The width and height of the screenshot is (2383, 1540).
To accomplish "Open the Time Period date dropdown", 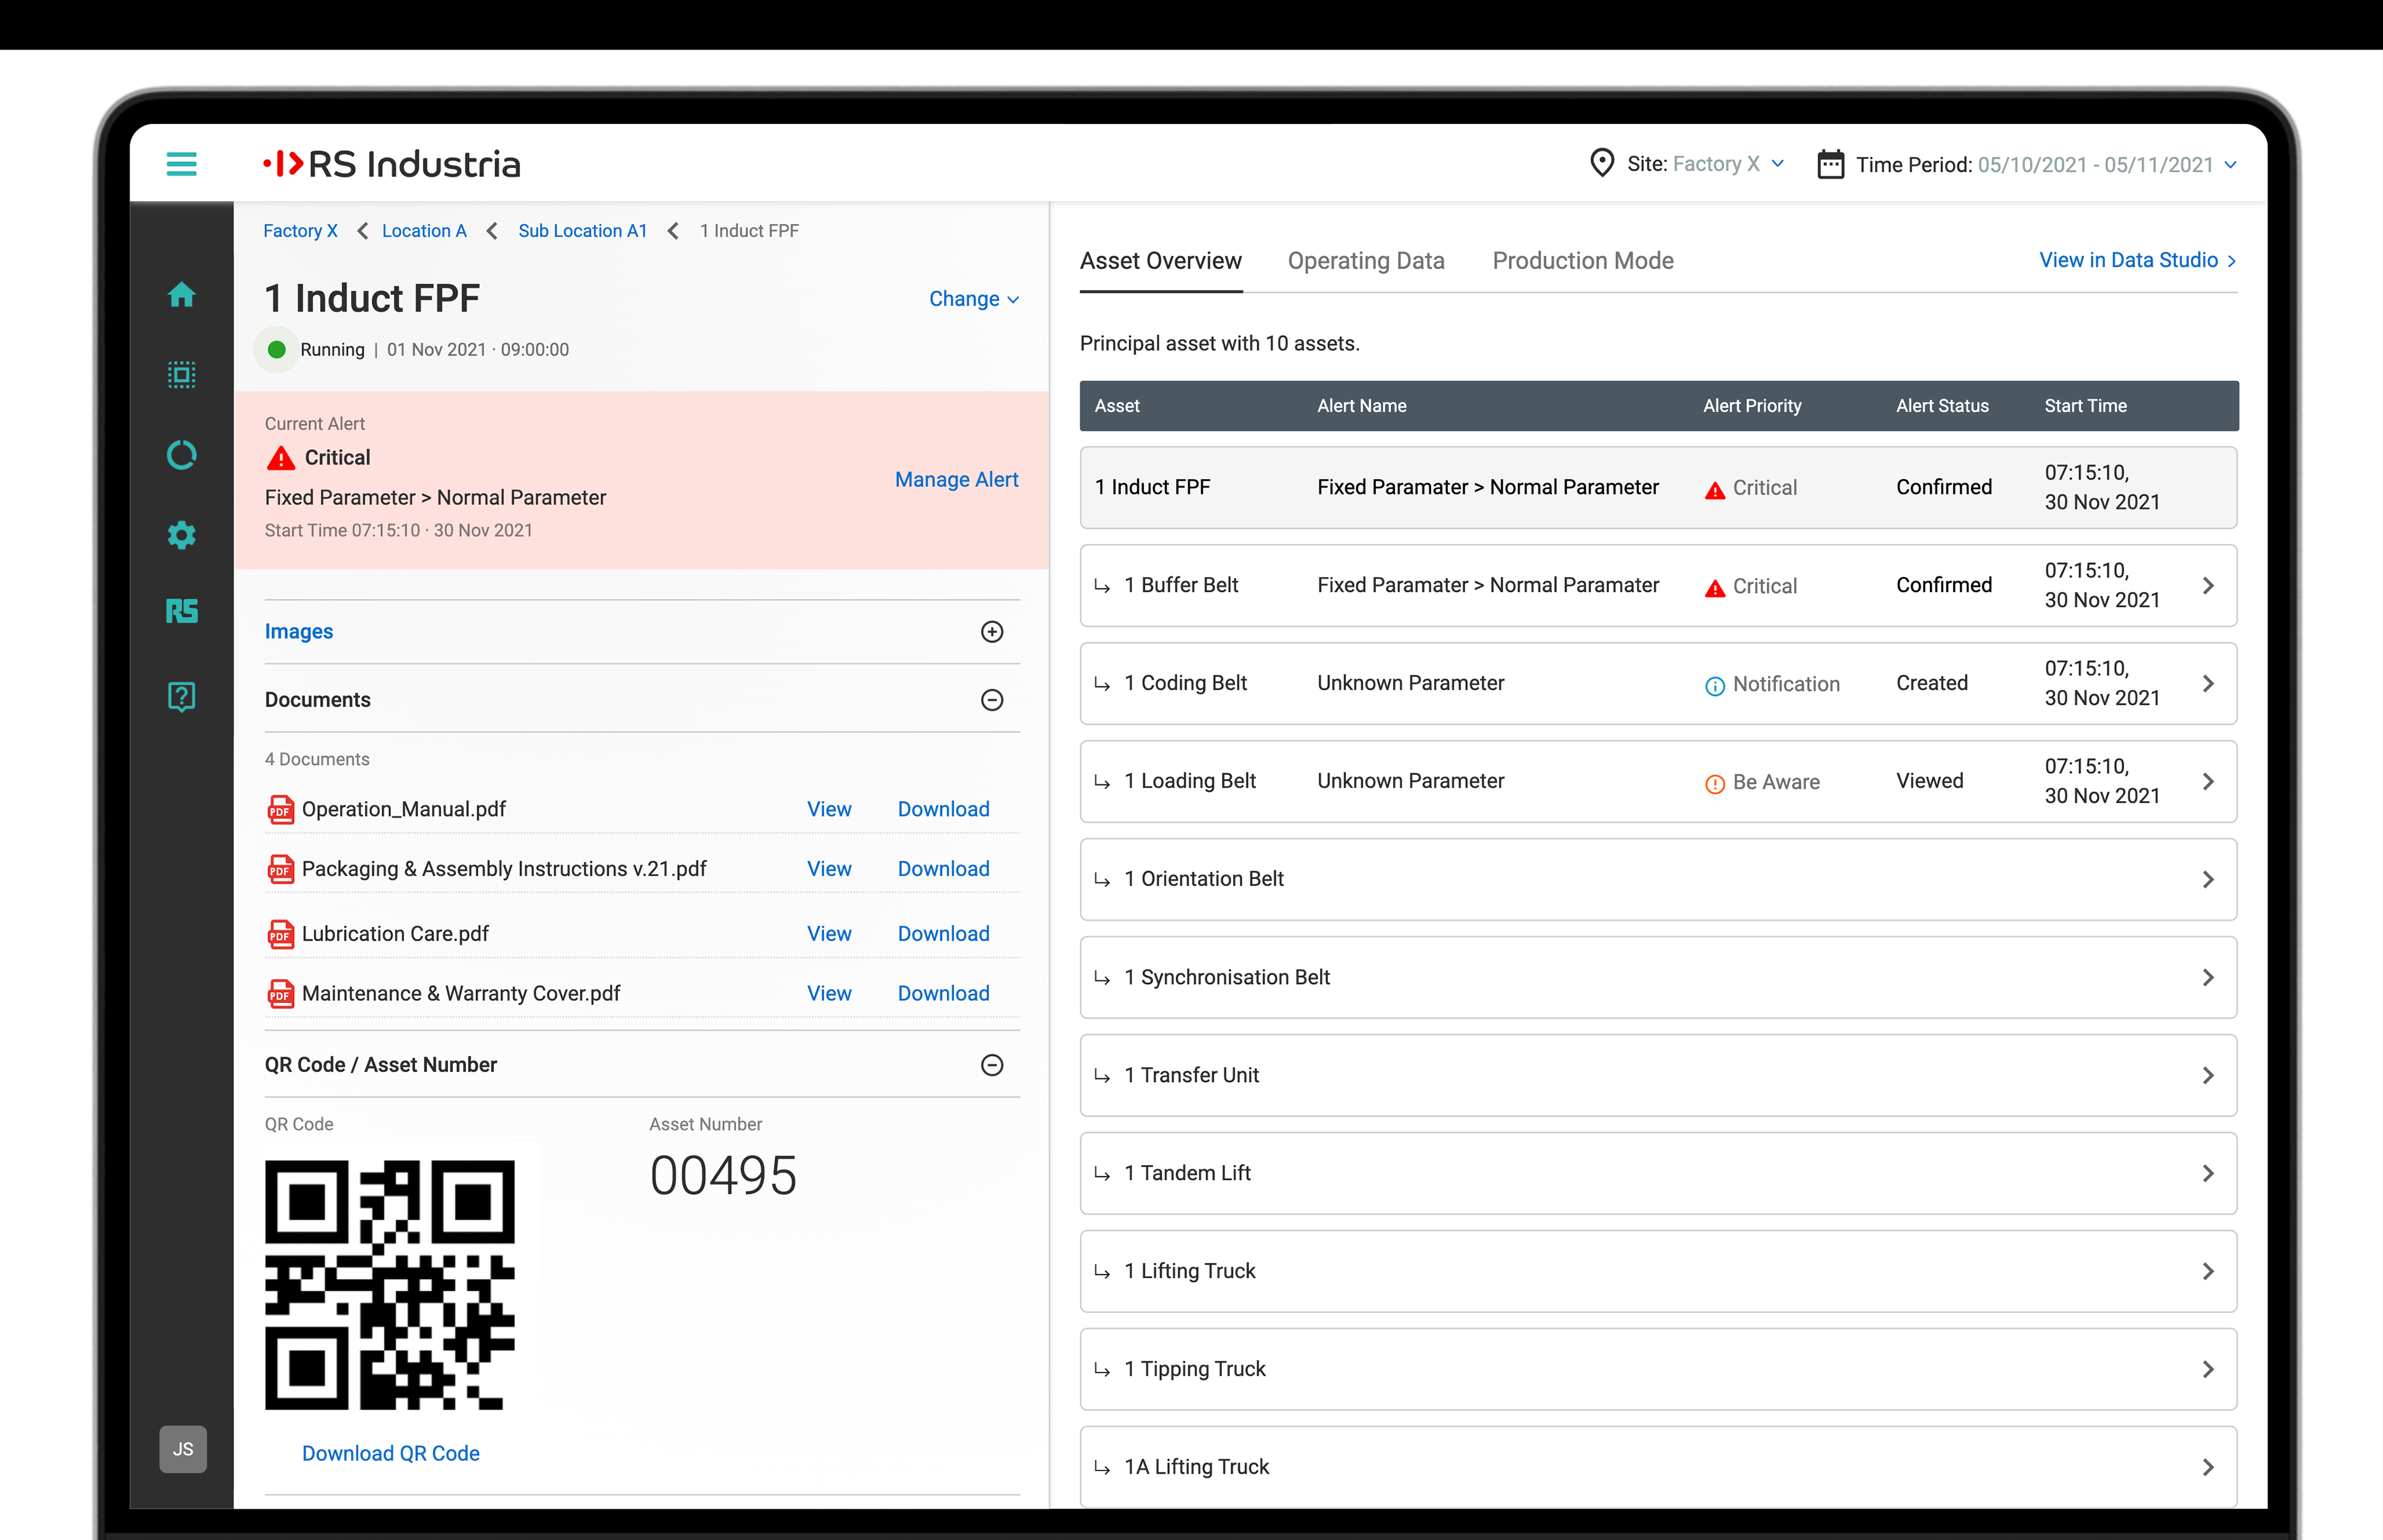I will point(2045,165).
